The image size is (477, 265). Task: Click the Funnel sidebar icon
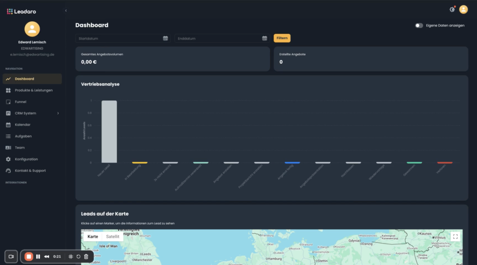coord(8,102)
